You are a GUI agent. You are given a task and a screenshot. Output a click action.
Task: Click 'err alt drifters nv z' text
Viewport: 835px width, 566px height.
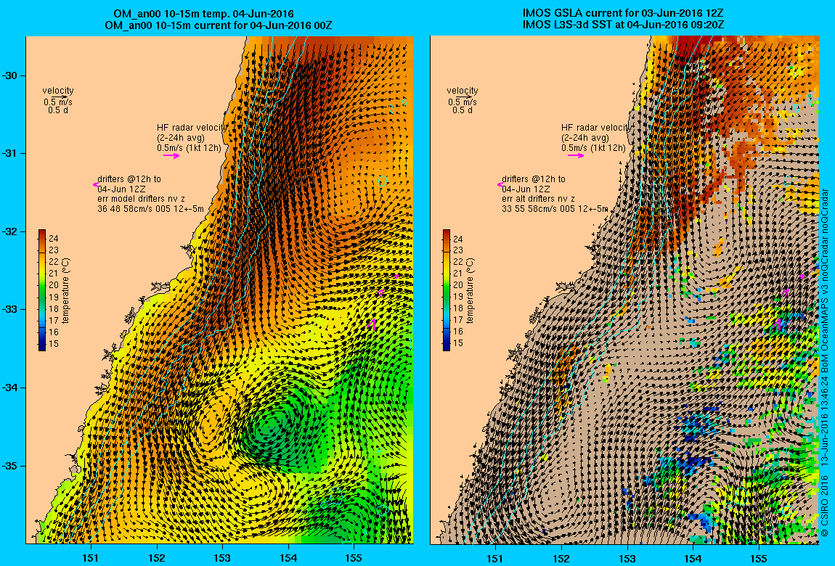539,199
